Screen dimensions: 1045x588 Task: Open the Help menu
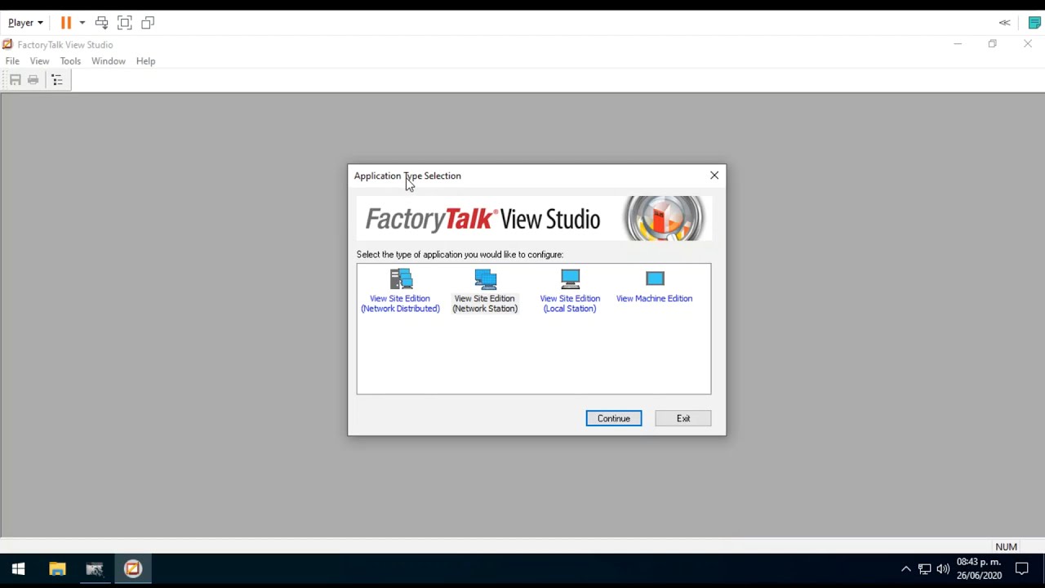coord(145,61)
